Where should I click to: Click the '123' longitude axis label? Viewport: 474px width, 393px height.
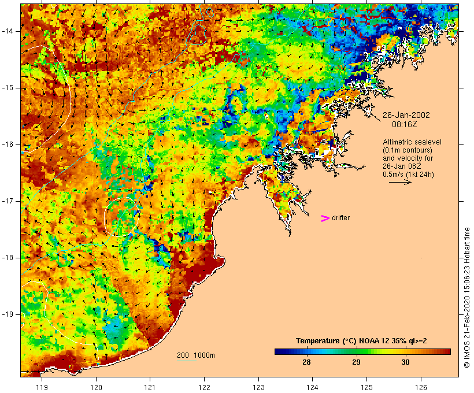pyautogui.click(x=258, y=388)
